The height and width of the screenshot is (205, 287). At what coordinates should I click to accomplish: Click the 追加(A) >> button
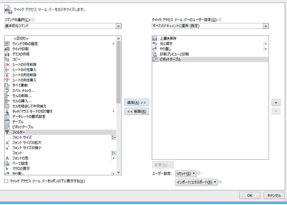pyautogui.click(x=137, y=102)
